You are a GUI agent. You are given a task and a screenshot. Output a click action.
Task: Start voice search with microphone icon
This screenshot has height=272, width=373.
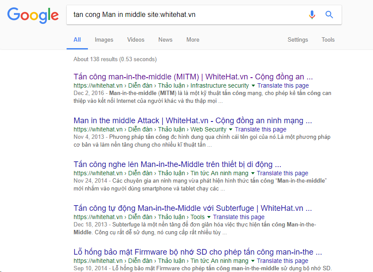tap(312, 15)
